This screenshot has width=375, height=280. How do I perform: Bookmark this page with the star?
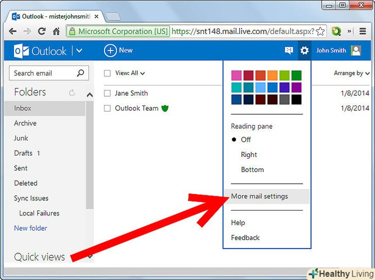320,31
